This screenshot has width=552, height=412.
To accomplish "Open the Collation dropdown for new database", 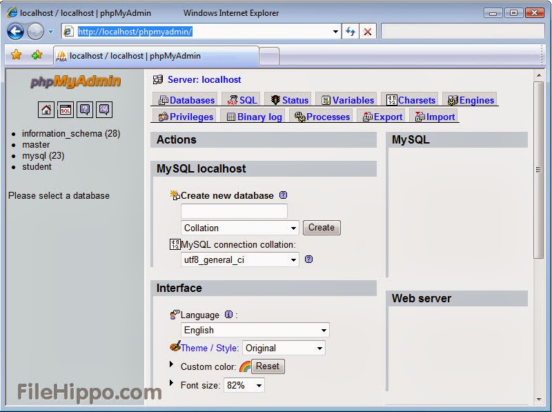I will click(239, 228).
